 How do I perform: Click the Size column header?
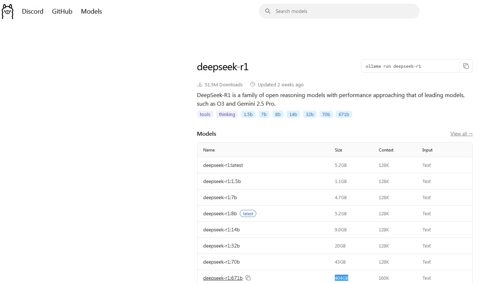[338, 150]
